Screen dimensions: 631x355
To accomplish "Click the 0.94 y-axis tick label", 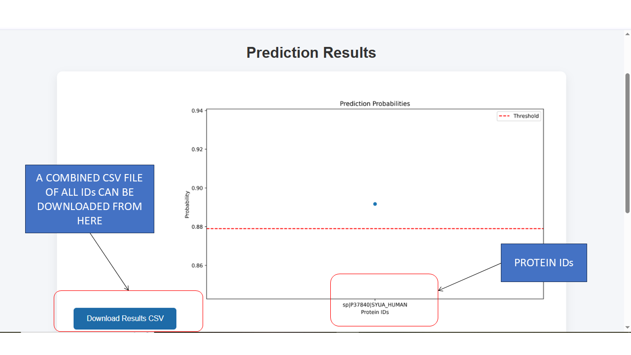I will [197, 110].
